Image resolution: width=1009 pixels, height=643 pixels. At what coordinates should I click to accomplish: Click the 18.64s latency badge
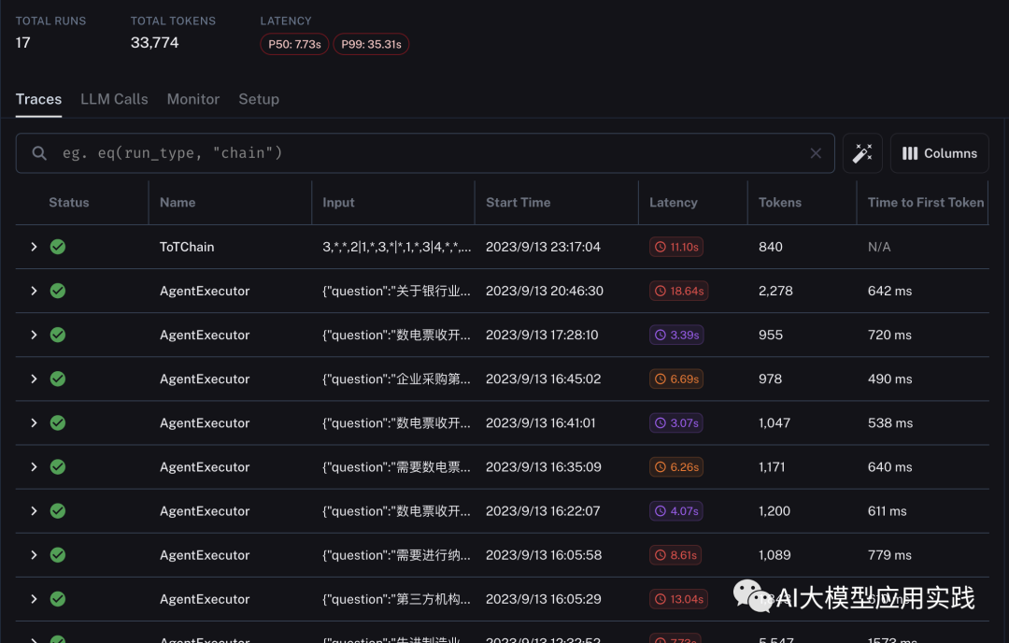pyautogui.click(x=679, y=291)
